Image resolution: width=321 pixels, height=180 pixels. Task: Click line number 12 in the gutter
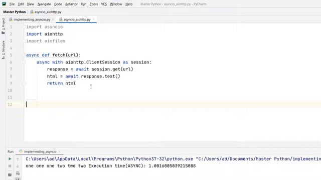[10, 104]
